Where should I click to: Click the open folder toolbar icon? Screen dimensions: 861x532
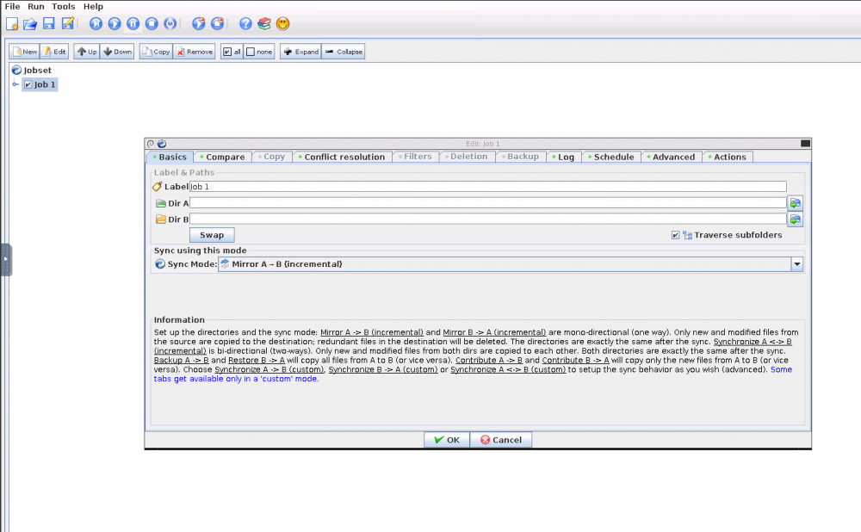[x=30, y=23]
